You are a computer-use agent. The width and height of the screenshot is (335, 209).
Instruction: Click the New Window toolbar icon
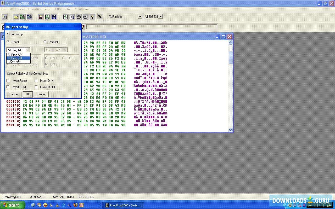coord(5,17)
